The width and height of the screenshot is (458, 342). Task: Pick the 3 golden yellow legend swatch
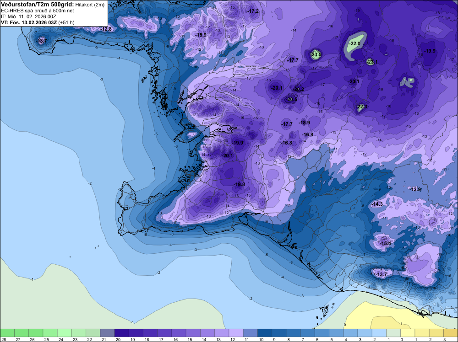(451, 333)
